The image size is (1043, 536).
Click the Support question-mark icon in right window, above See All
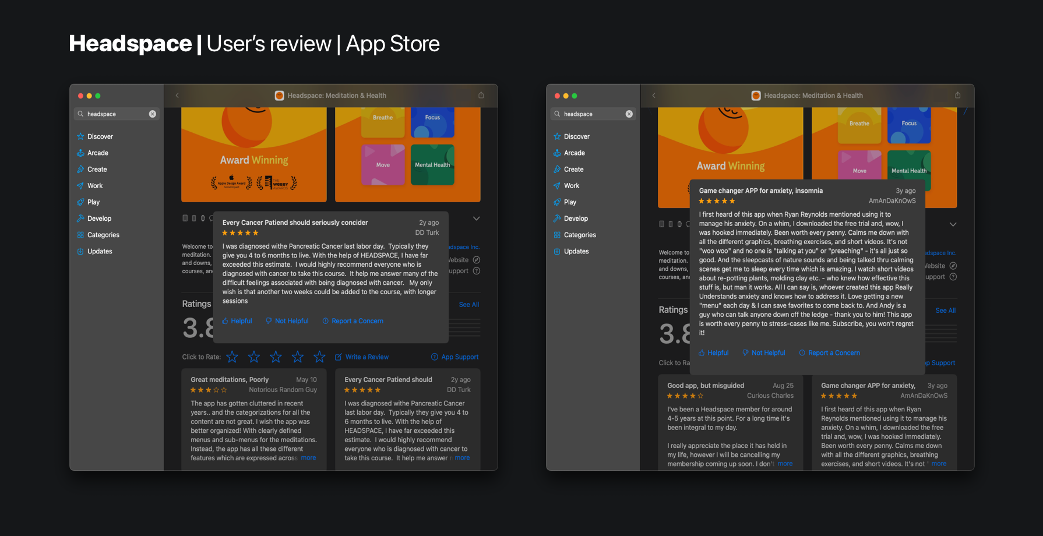(953, 277)
